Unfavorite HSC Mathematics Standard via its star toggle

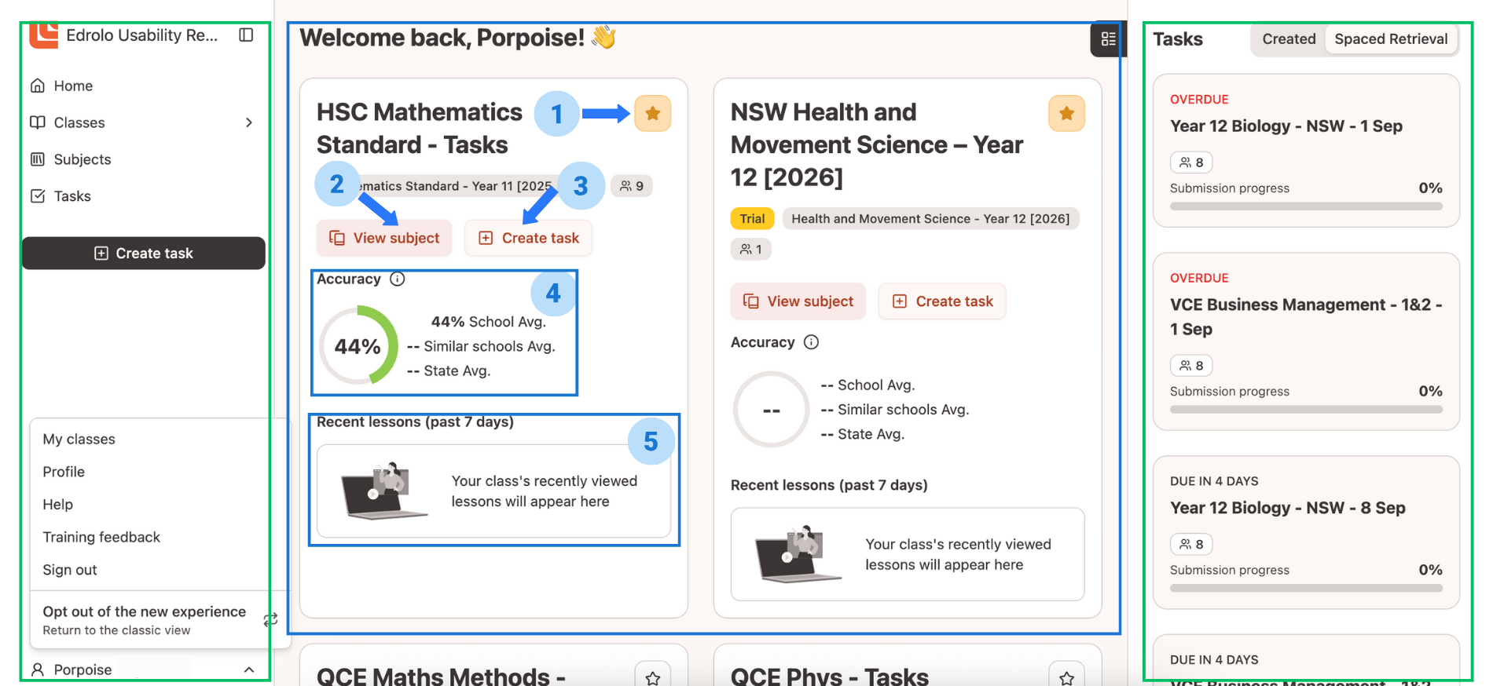tap(653, 113)
